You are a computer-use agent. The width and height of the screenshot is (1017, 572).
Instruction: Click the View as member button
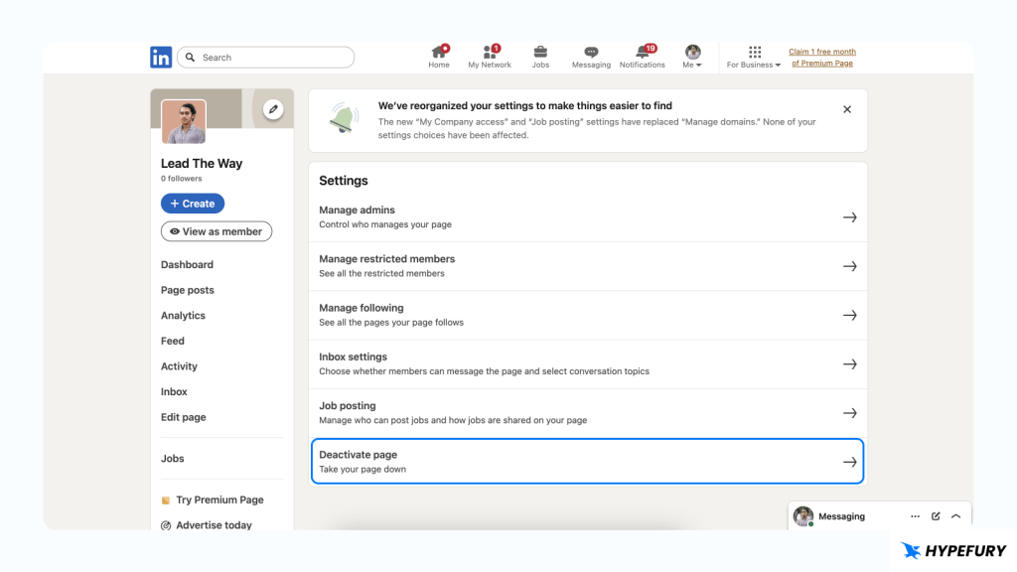[217, 231]
